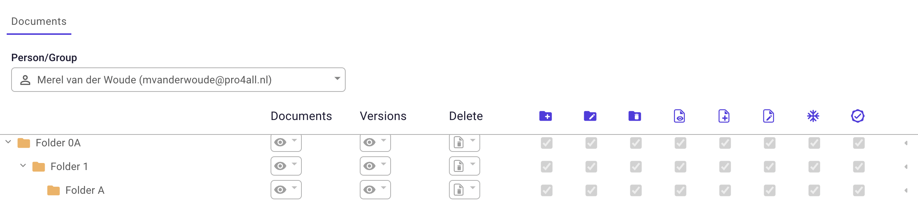Select Folder A in the tree
The image size is (918, 203).
tap(85, 190)
